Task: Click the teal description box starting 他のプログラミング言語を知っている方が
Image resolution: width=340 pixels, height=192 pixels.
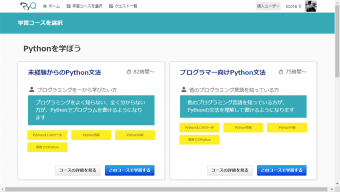Action: click(243, 106)
